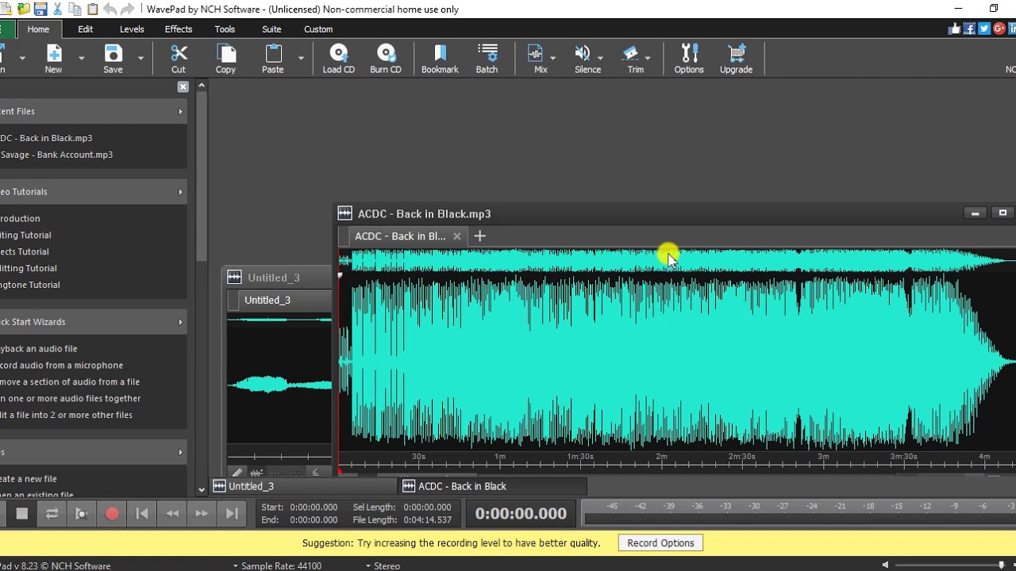Switch to the Edit ribbon tab
1016x571 pixels.
(86, 29)
